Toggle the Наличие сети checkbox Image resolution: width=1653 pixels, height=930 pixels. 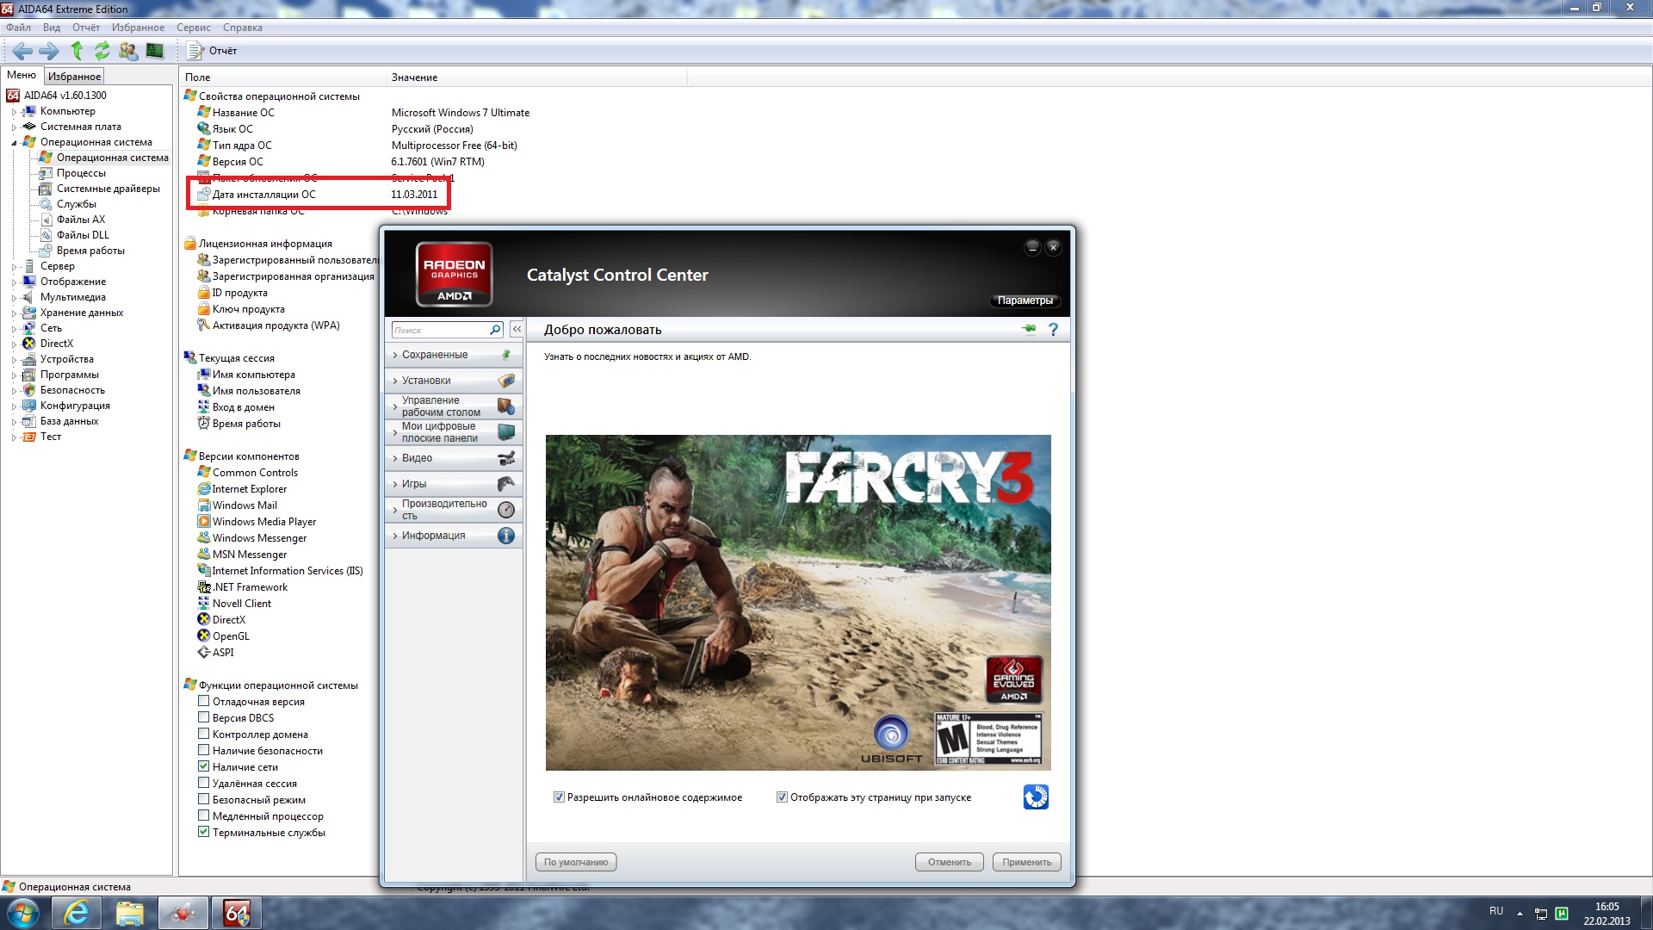click(x=204, y=766)
